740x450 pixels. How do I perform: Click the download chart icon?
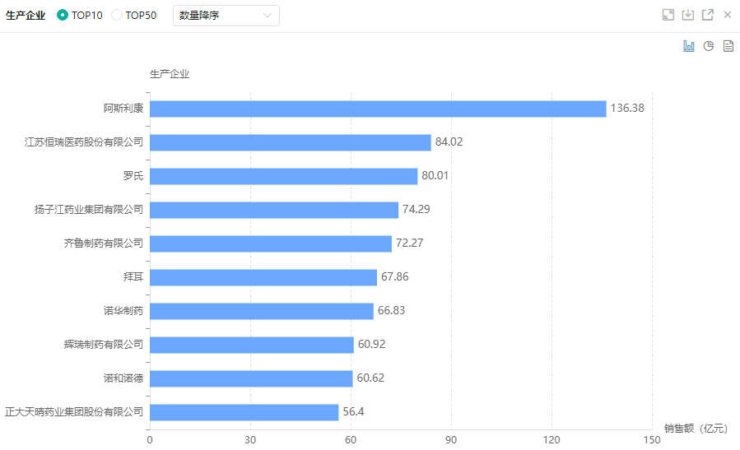688,15
